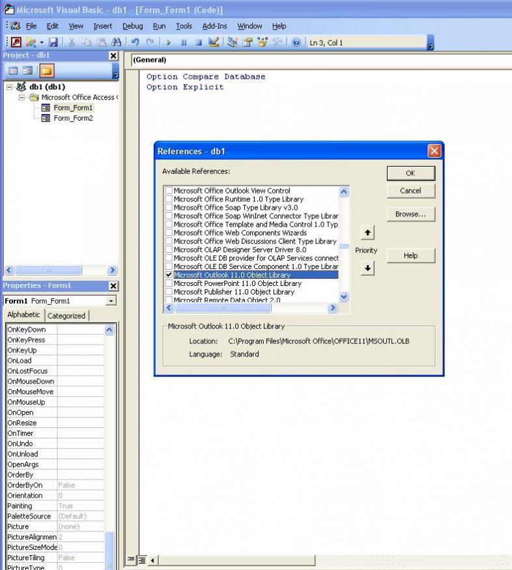Check Microsoft PowerPoint 11.0 Object Library

tap(169, 283)
